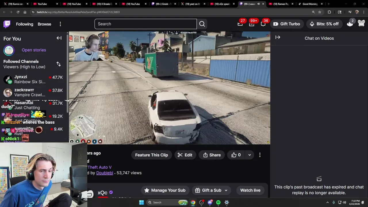This screenshot has width=368, height=207.
Task: Go to Chrome home page button
Action: (25, 12)
